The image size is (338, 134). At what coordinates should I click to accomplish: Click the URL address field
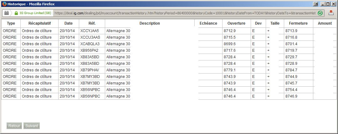coord(185,13)
